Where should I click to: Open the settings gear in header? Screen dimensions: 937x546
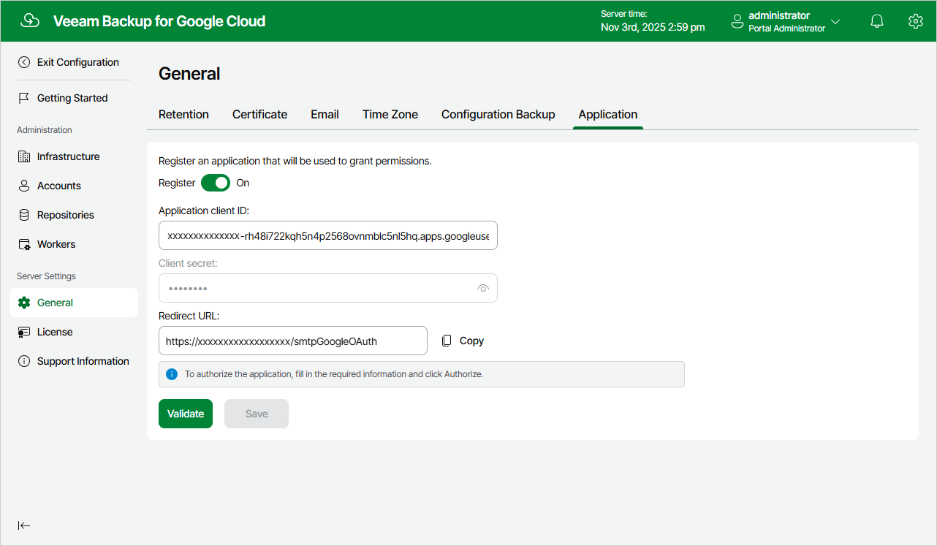(x=916, y=21)
